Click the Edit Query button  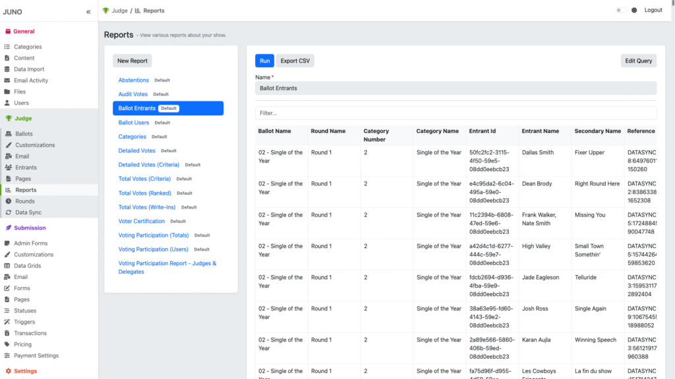[x=638, y=61]
